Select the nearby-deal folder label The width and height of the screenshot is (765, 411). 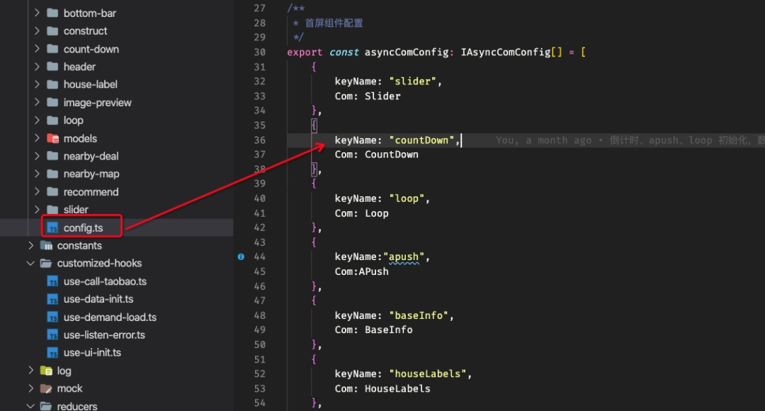(x=91, y=156)
